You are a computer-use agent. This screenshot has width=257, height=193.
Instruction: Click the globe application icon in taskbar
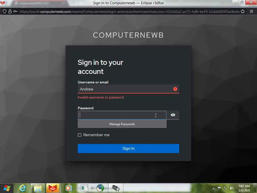(100, 188)
